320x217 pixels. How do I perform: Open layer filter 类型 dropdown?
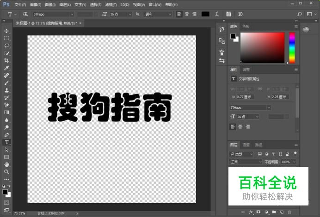coord(241,154)
